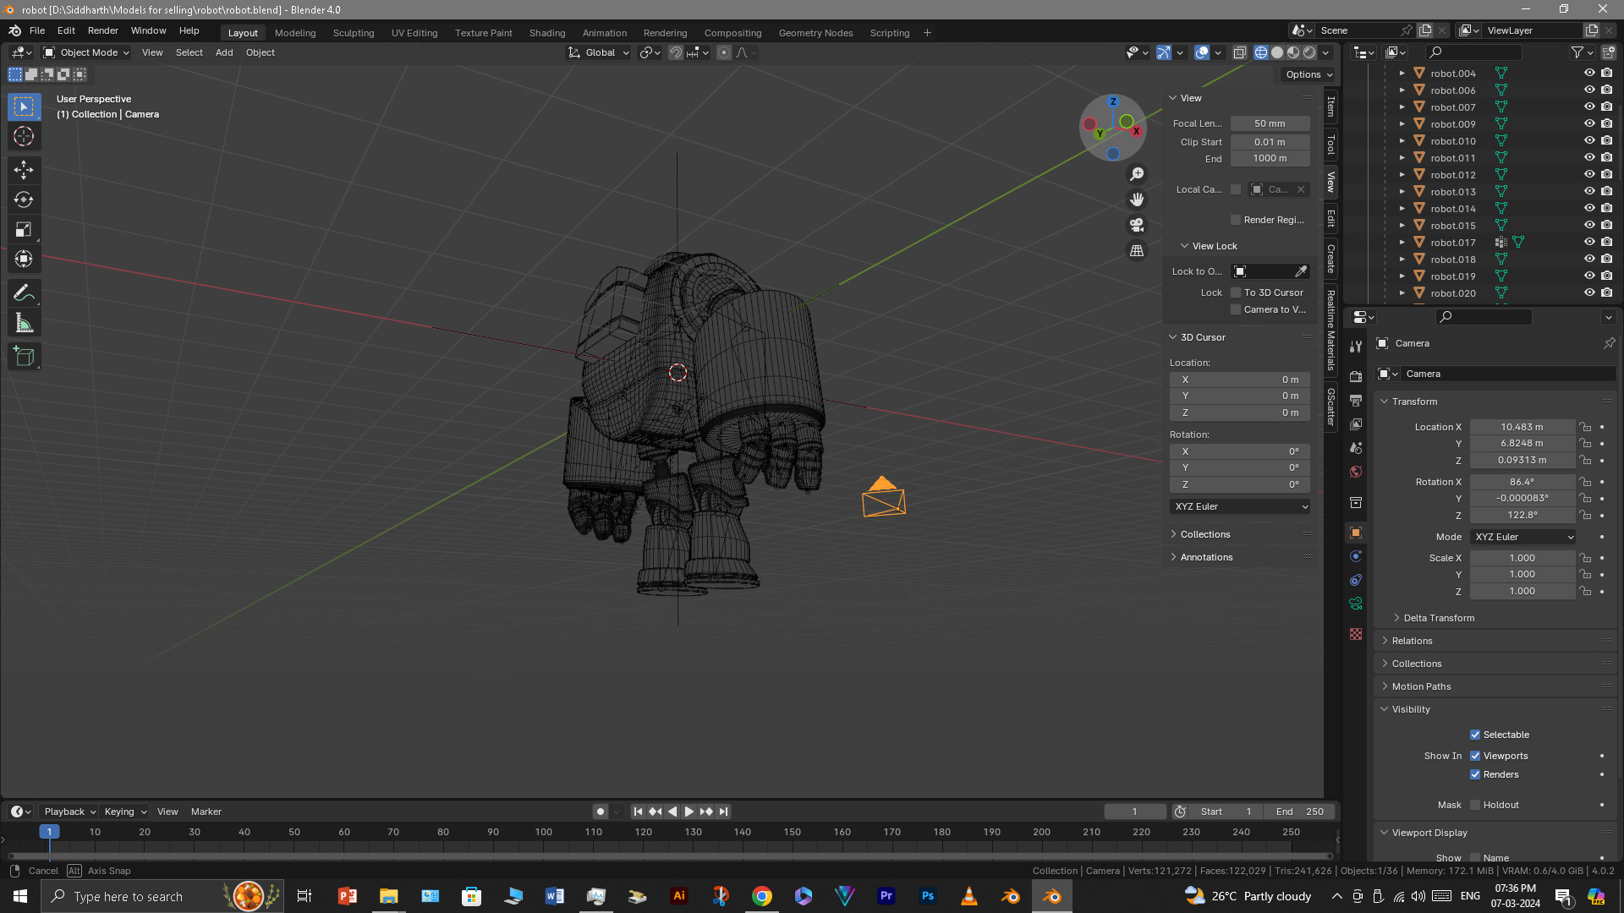Open Google Chrome from taskbar

click(762, 896)
